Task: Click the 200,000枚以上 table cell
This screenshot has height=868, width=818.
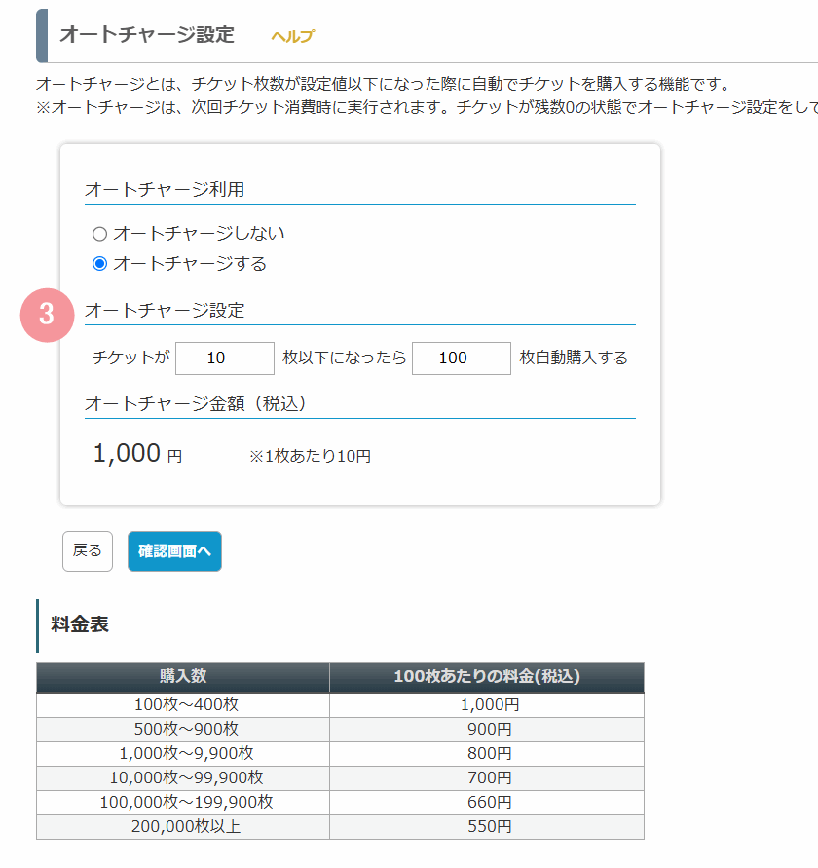Action: point(183,827)
